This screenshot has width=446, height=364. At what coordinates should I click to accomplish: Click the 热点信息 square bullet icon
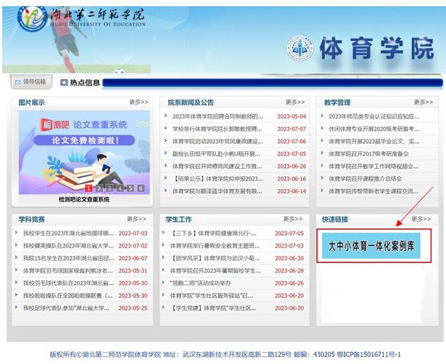[x=63, y=82]
